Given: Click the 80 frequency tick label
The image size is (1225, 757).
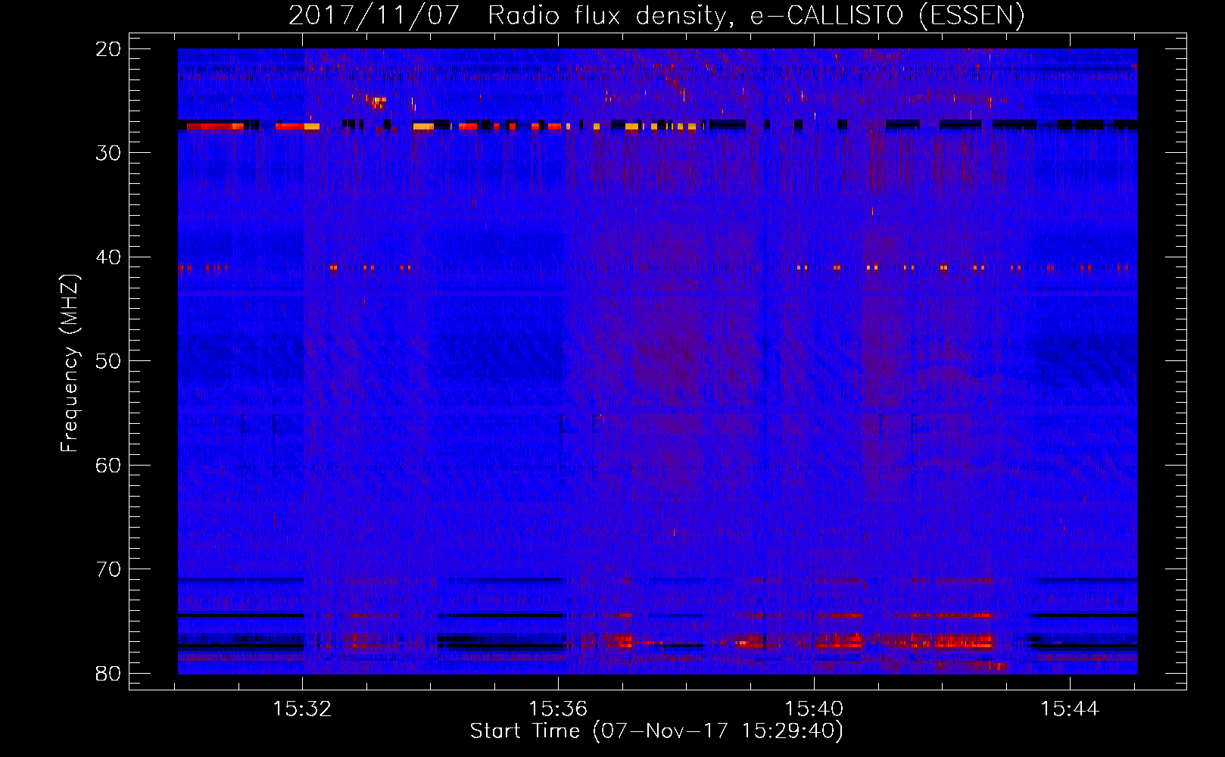Looking at the screenshot, I should [109, 673].
